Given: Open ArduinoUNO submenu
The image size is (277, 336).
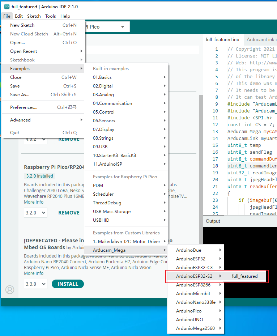Looking at the screenshot, I should (x=196, y=319).
